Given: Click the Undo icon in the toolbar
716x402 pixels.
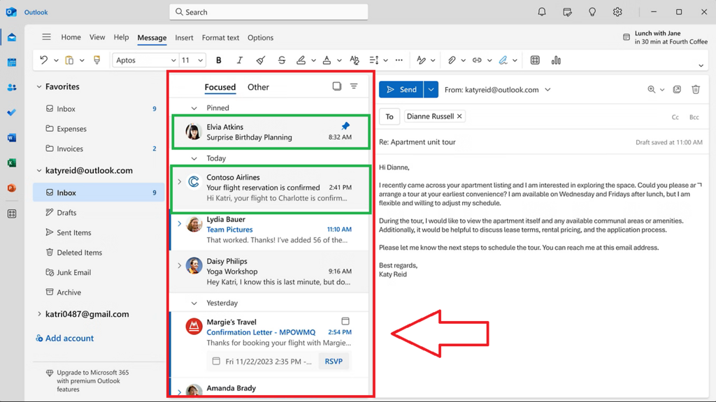Looking at the screenshot, I should point(44,60).
